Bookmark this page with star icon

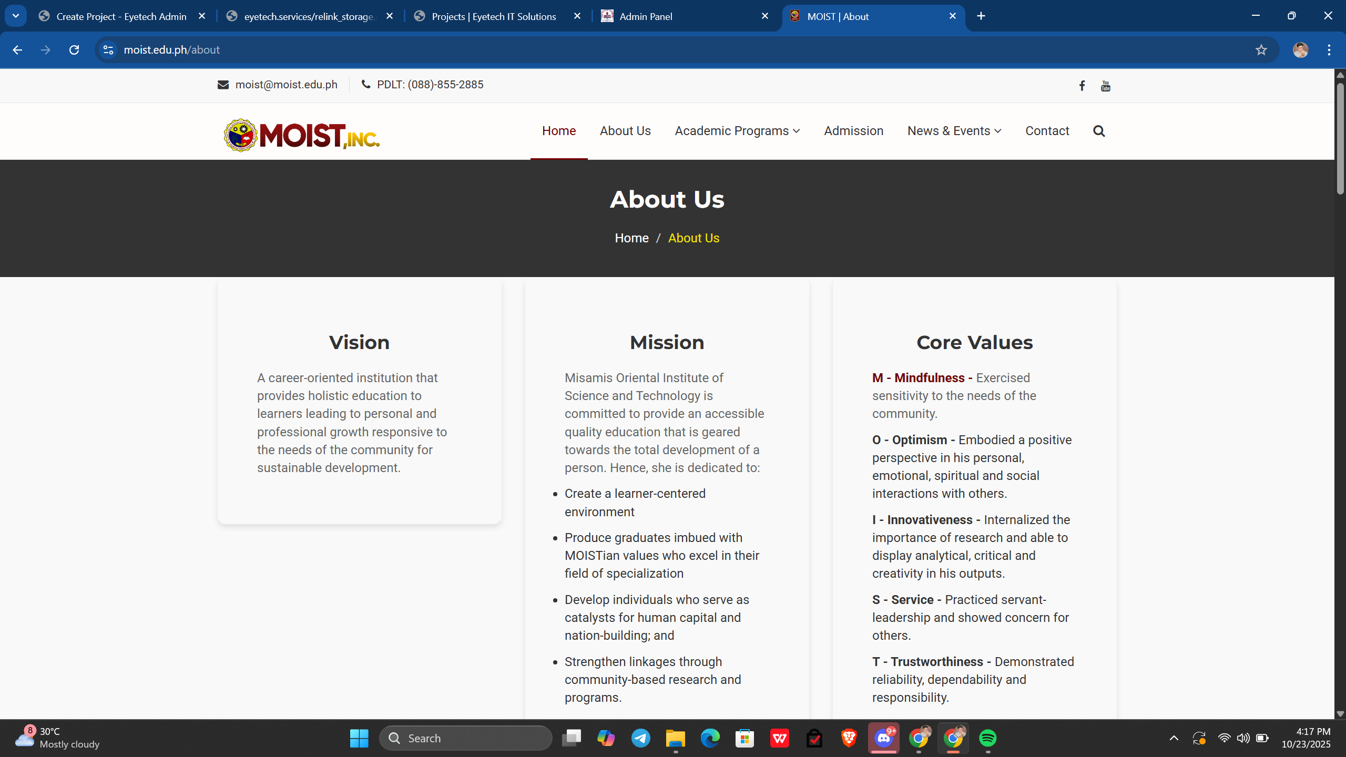pos(1261,50)
